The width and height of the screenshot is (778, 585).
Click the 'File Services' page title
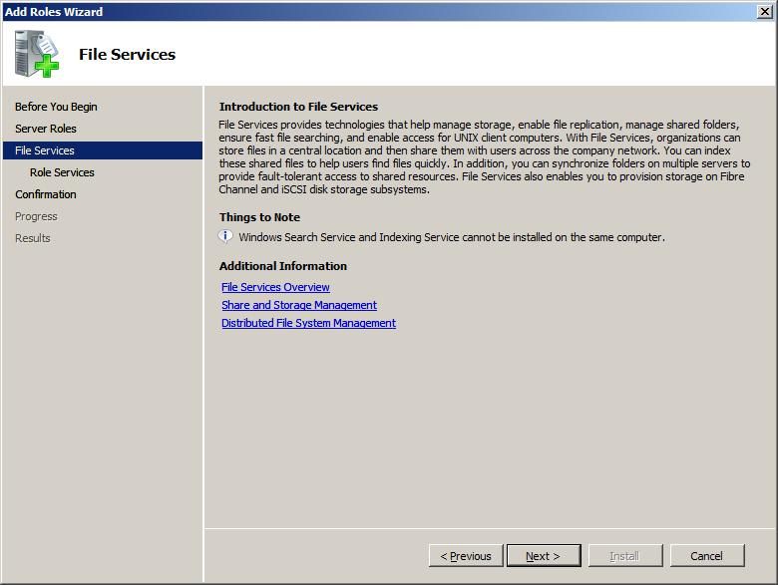coord(127,54)
